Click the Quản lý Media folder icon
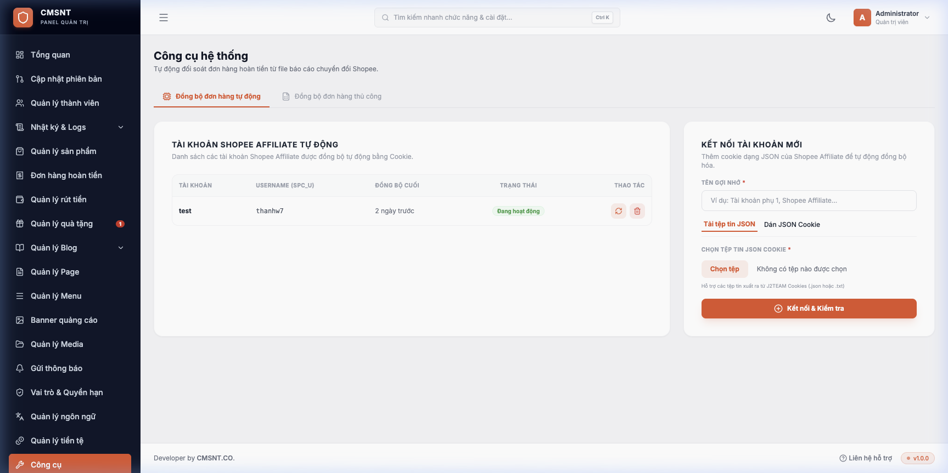 coord(20,344)
